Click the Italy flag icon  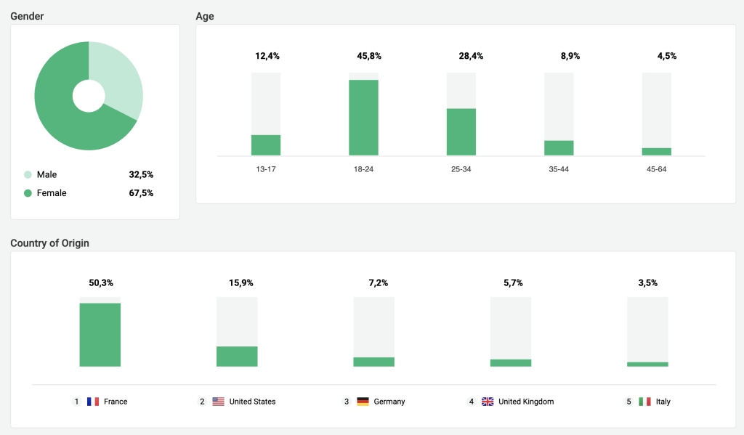pyautogui.click(x=644, y=402)
